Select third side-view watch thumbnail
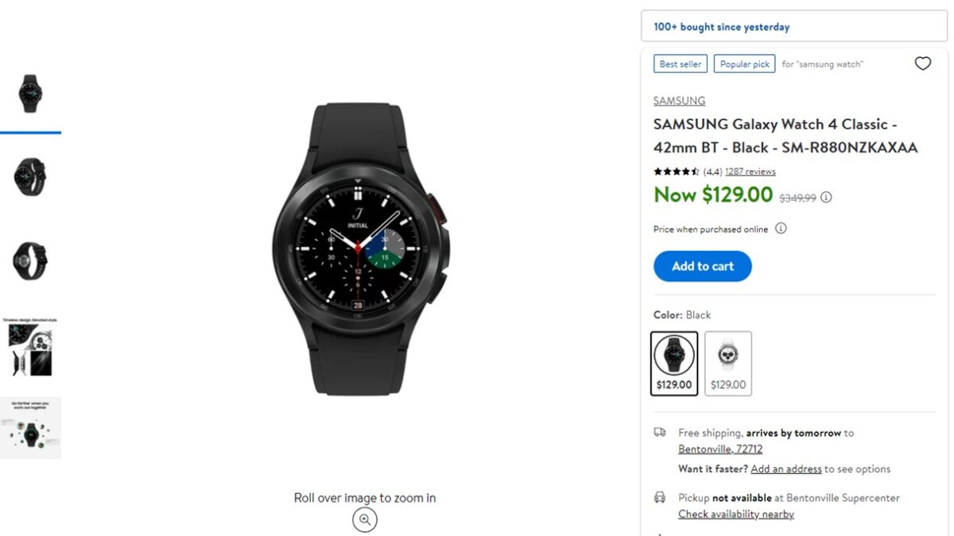954x536 pixels. click(x=30, y=260)
